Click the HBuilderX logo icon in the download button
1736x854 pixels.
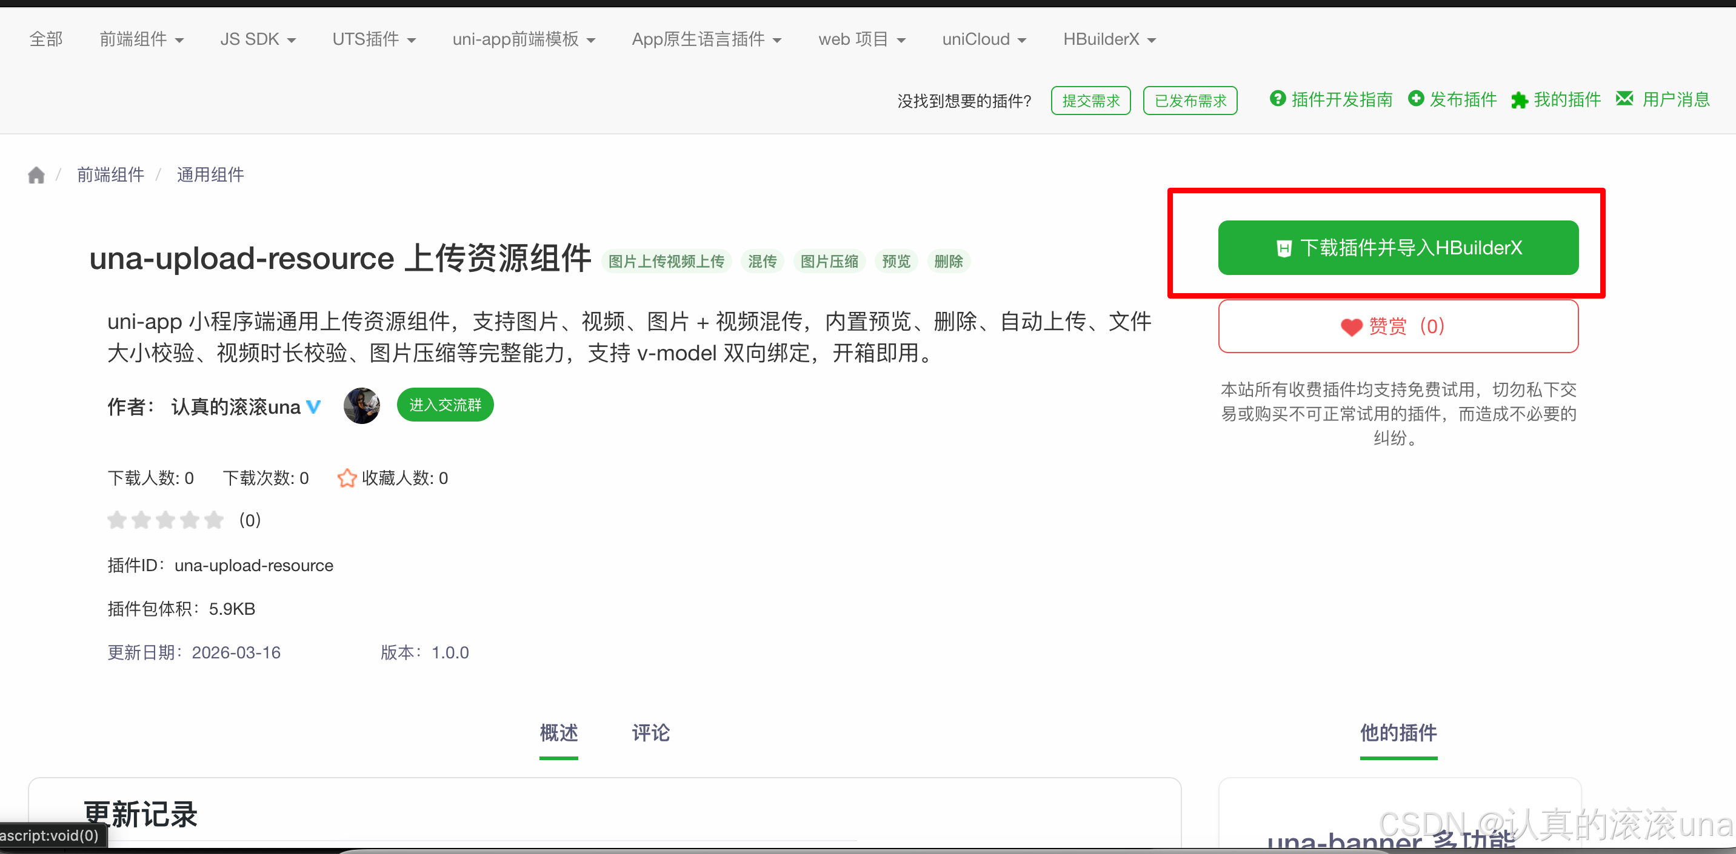point(1284,248)
